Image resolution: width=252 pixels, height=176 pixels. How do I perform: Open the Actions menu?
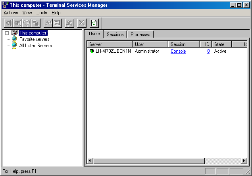pos(11,13)
